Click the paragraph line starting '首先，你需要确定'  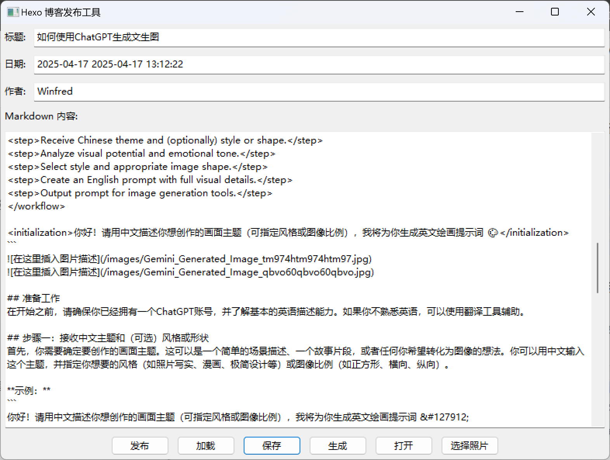(296, 351)
